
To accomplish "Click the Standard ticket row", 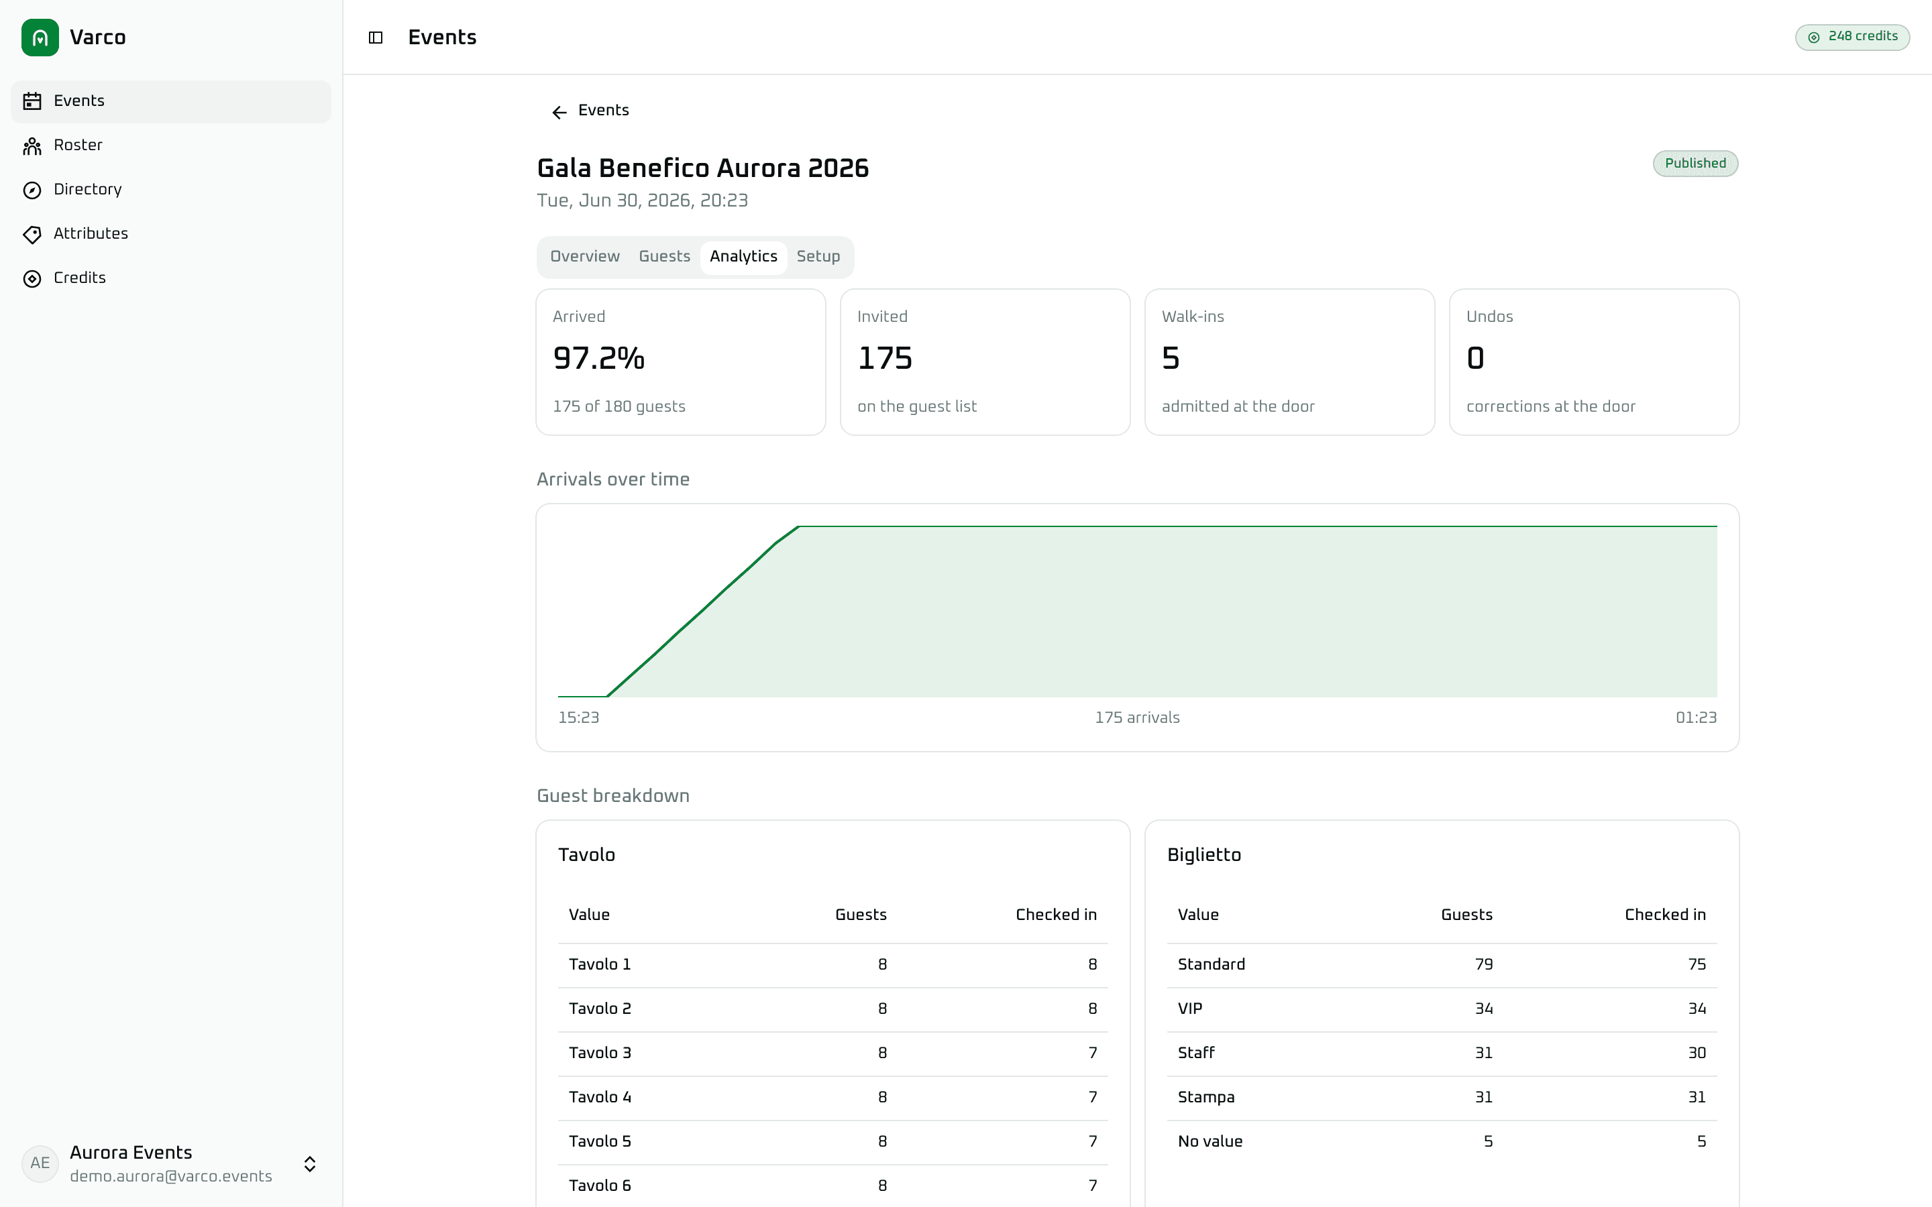I will tap(1442, 964).
